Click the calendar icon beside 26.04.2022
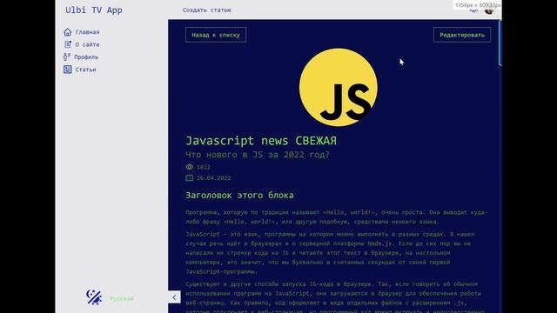Screen dimensions: 557x313 tap(190, 177)
